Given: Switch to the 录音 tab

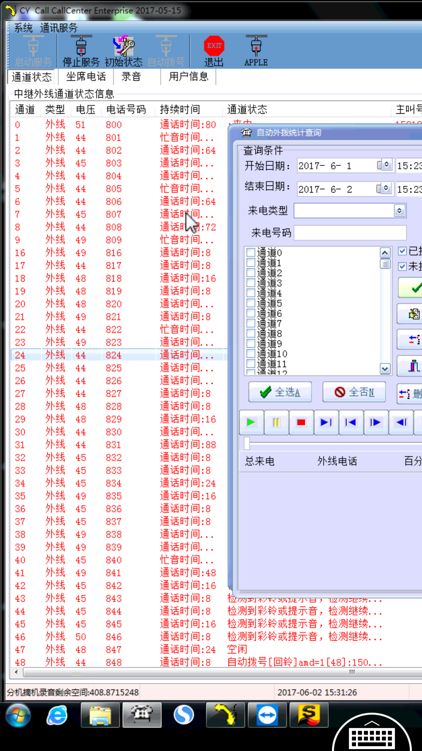Looking at the screenshot, I should [131, 77].
